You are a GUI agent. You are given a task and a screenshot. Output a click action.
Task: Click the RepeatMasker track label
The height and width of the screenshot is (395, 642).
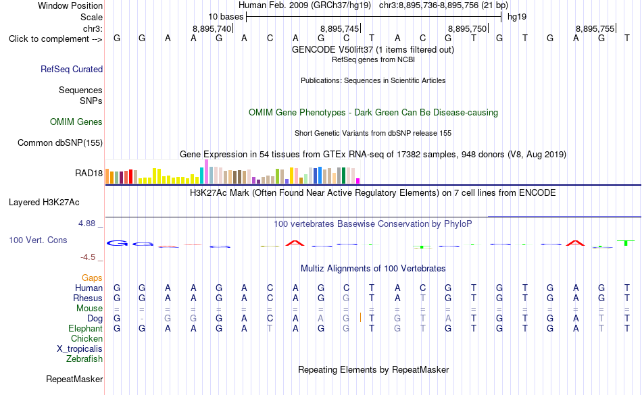click(x=74, y=379)
